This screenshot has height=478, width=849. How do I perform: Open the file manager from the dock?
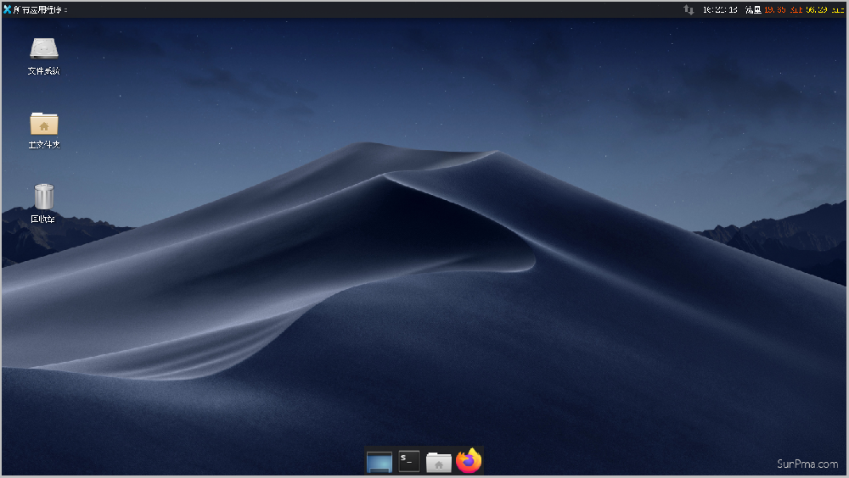(439, 462)
